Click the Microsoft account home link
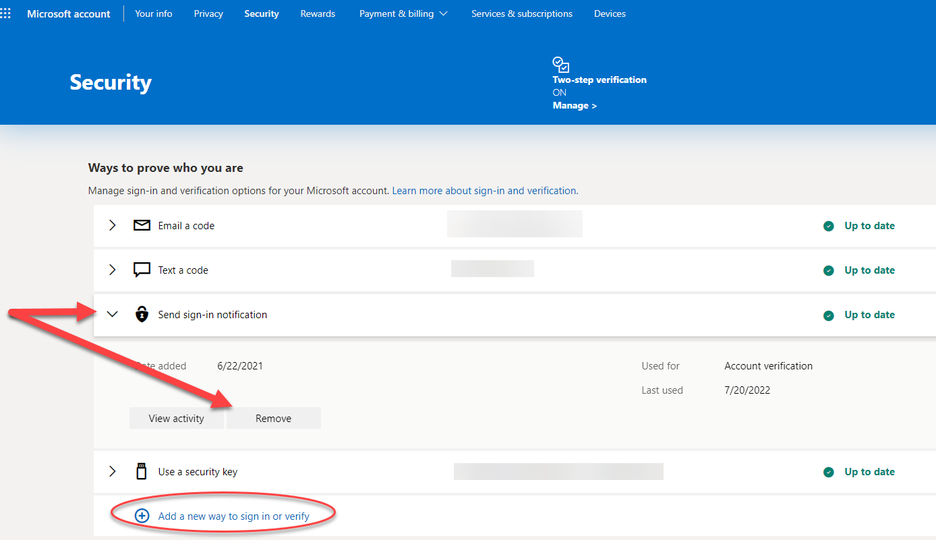 pyautogui.click(x=69, y=13)
